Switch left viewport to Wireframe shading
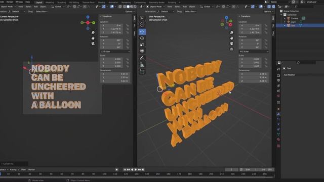The height and width of the screenshot is (182, 324). tap(125, 7)
